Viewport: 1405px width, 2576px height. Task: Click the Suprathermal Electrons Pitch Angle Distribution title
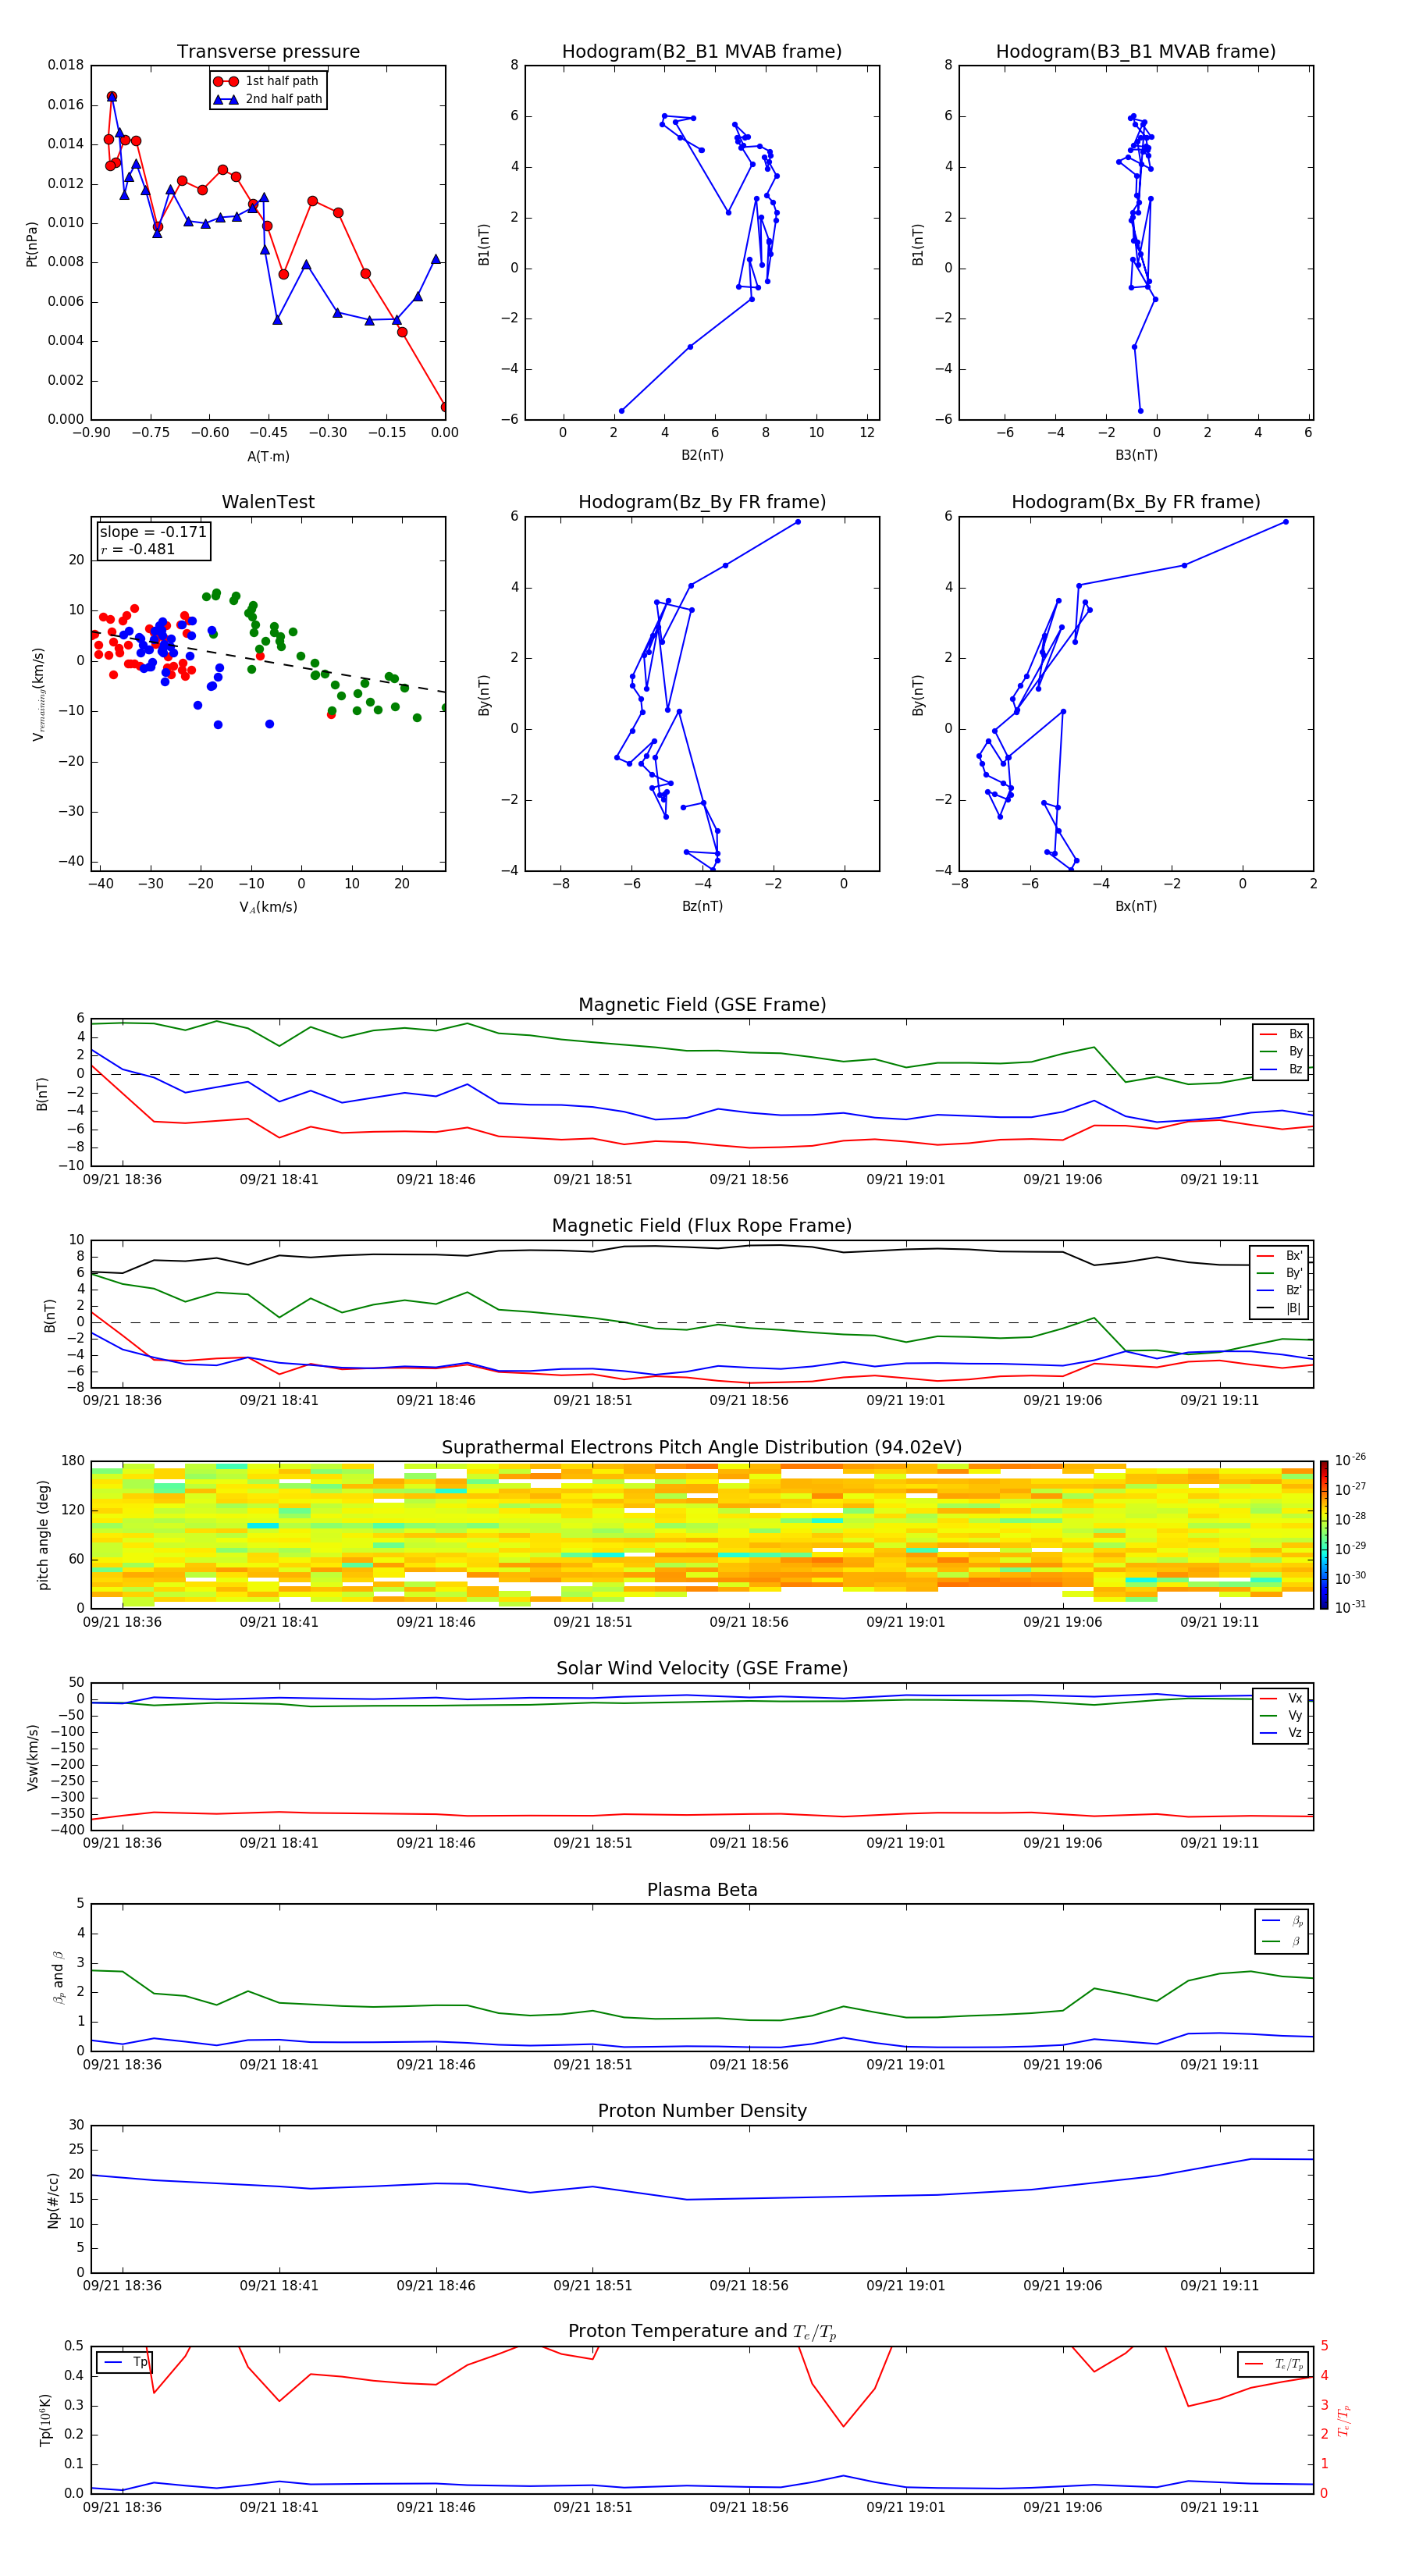pos(702,1448)
